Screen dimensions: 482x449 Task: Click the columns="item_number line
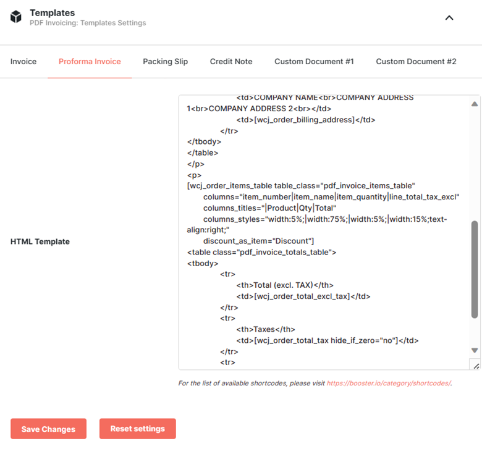[331, 197]
